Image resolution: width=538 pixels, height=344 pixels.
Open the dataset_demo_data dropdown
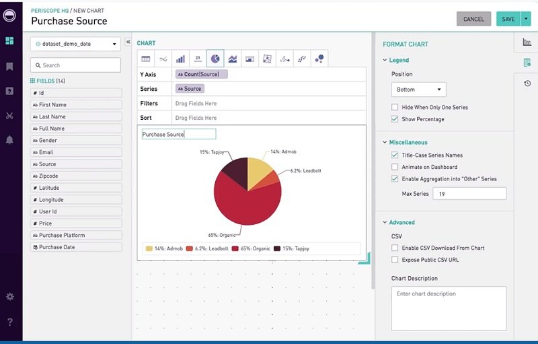[x=75, y=44]
